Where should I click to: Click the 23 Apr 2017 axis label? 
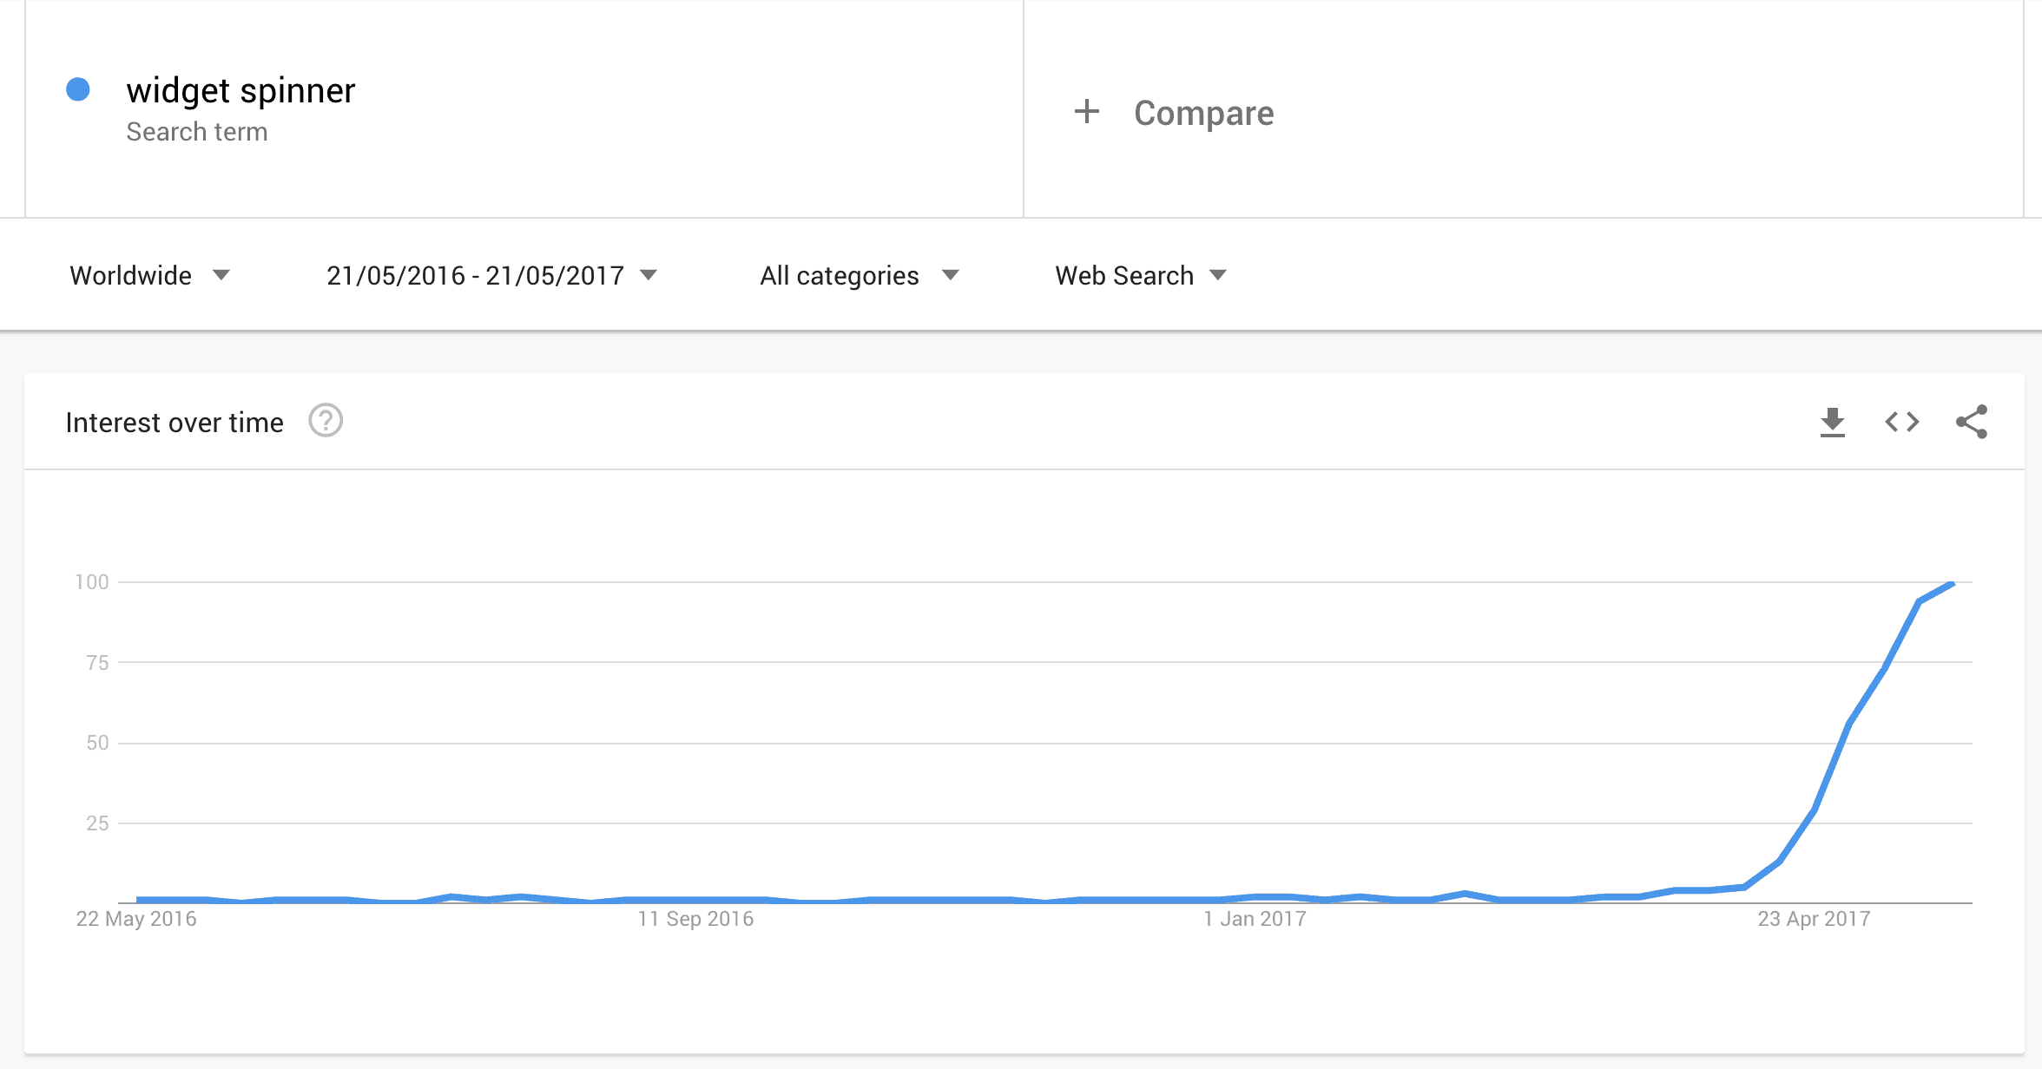(1814, 918)
